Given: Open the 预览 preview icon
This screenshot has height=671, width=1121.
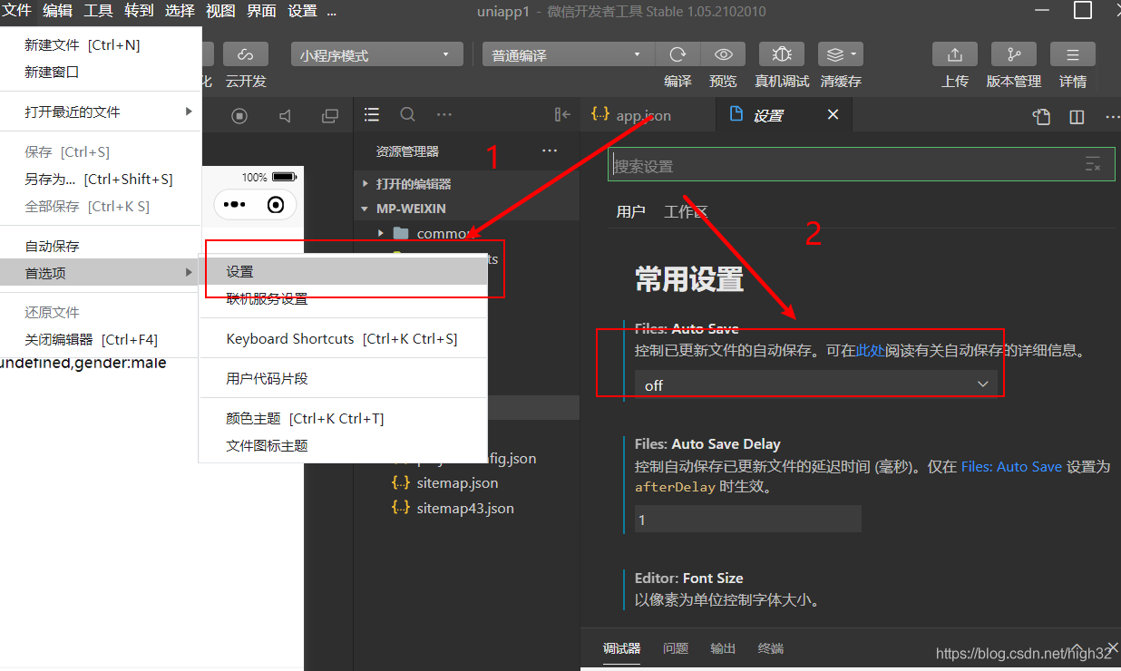Looking at the screenshot, I should point(723,53).
